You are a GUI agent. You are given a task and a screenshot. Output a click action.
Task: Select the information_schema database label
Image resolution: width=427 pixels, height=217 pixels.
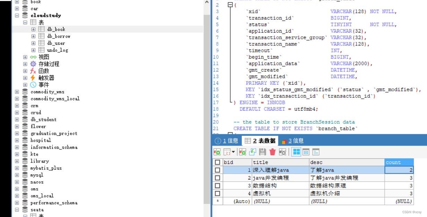(54, 147)
